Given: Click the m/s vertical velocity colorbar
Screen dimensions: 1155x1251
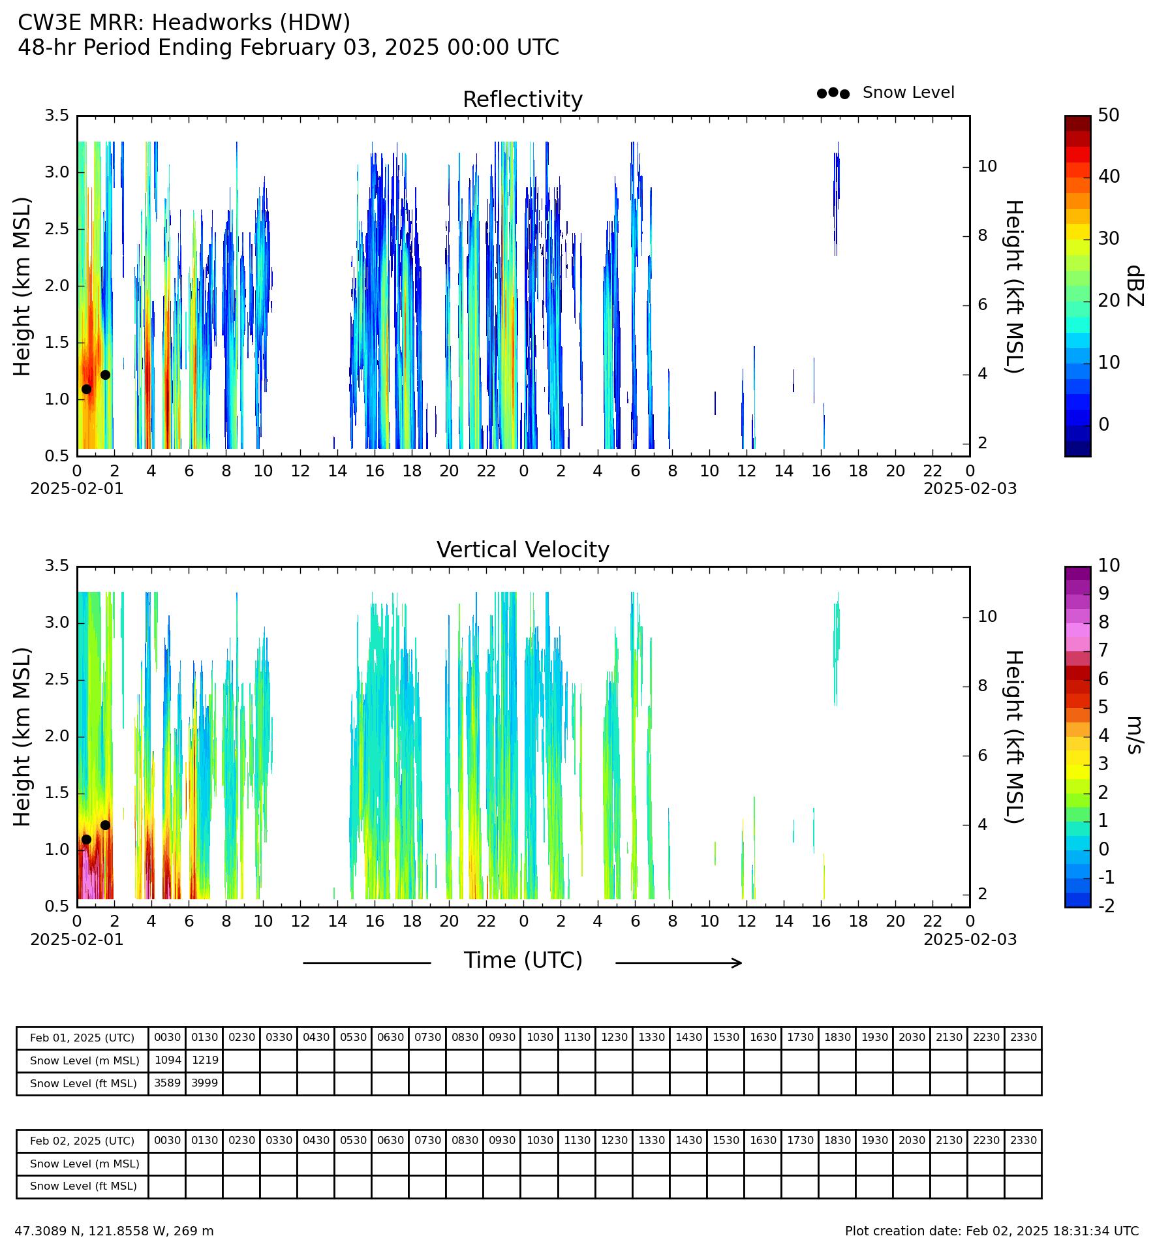Looking at the screenshot, I should tap(1077, 736).
